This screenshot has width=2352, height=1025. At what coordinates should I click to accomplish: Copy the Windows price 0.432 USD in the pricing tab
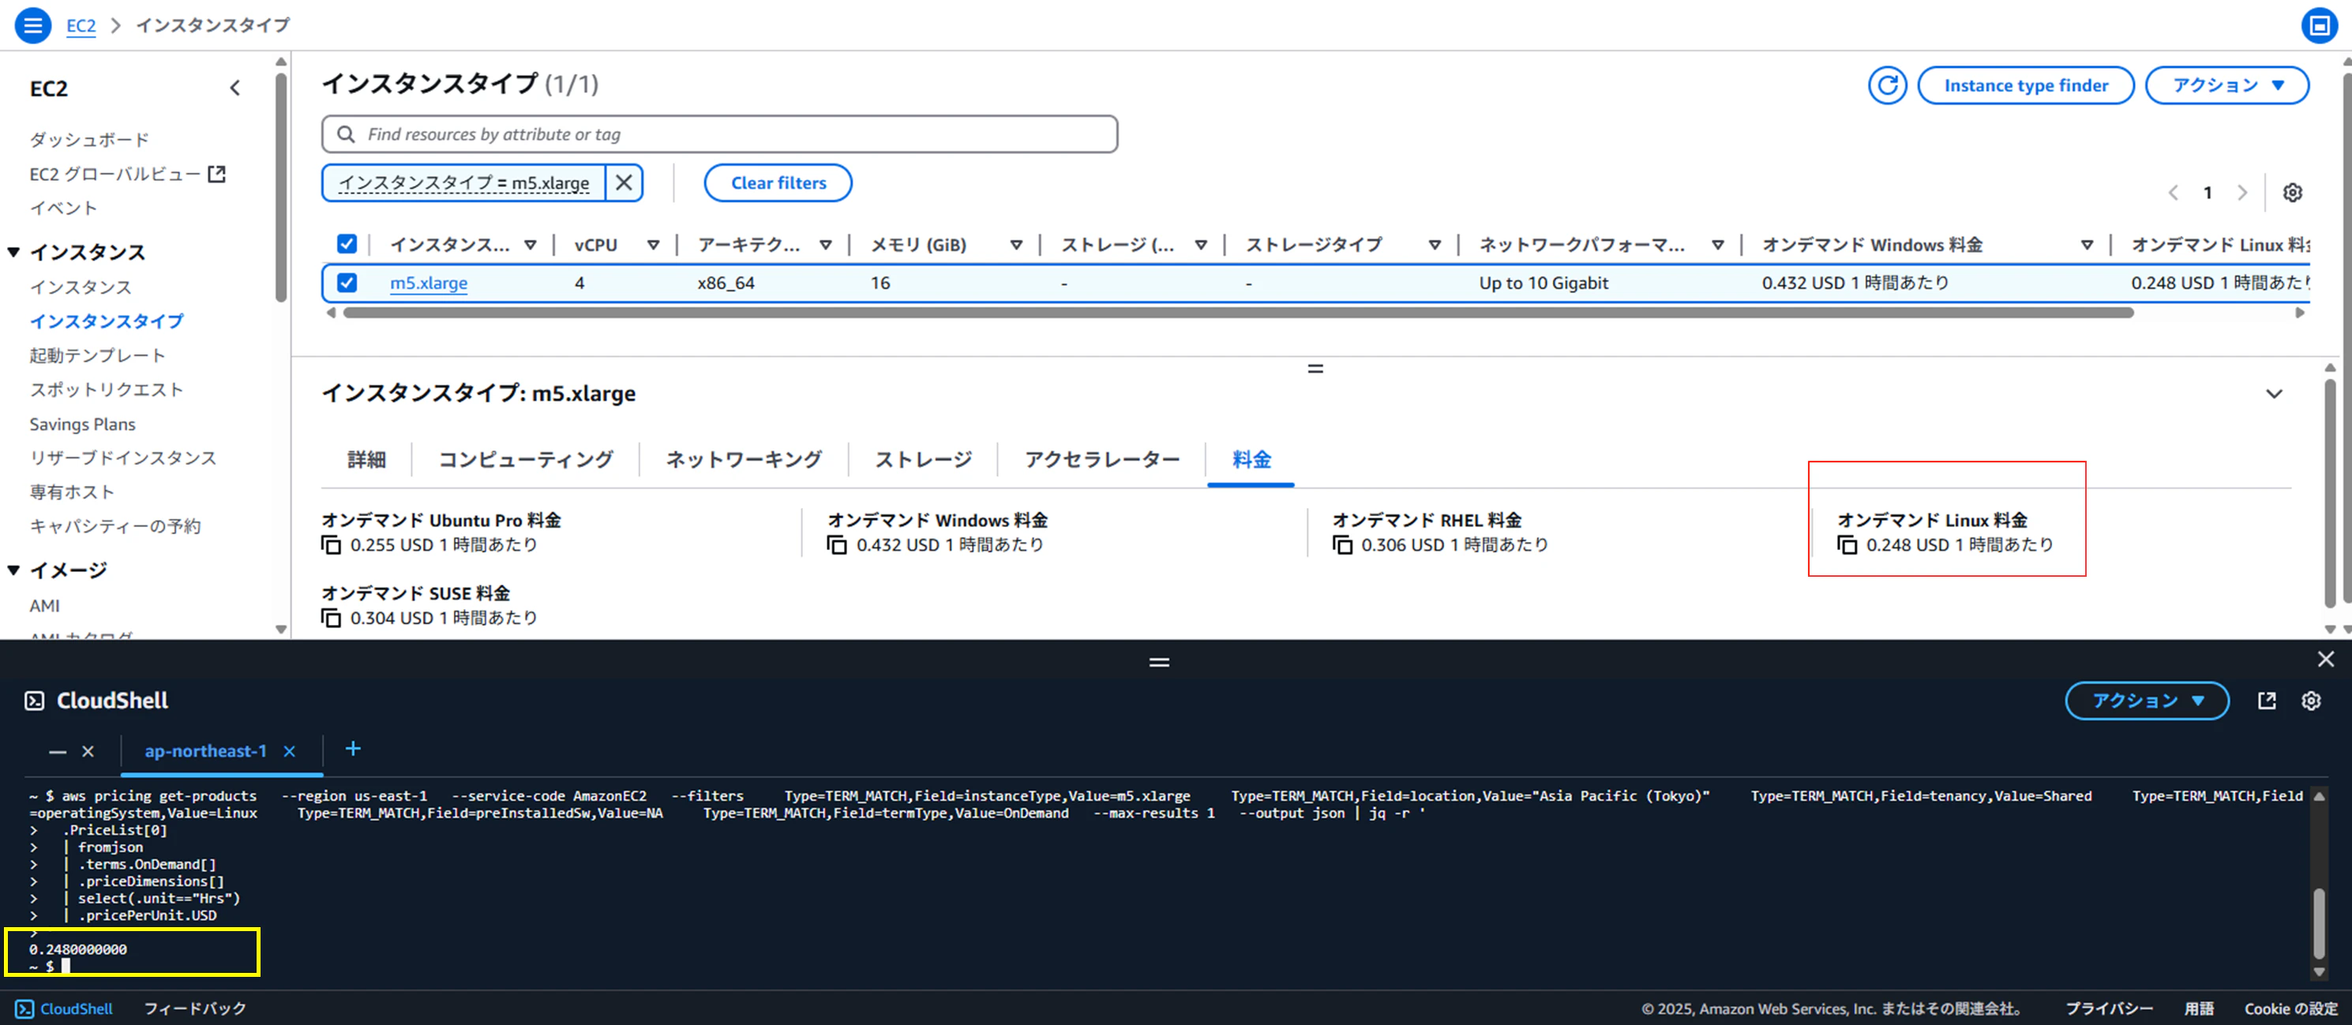(836, 545)
